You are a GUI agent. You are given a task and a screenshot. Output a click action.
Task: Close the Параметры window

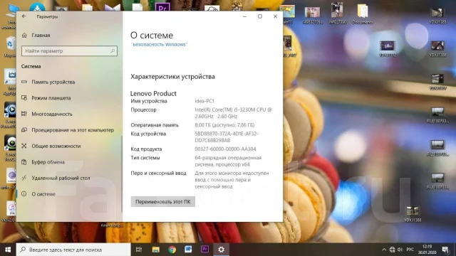point(275,16)
